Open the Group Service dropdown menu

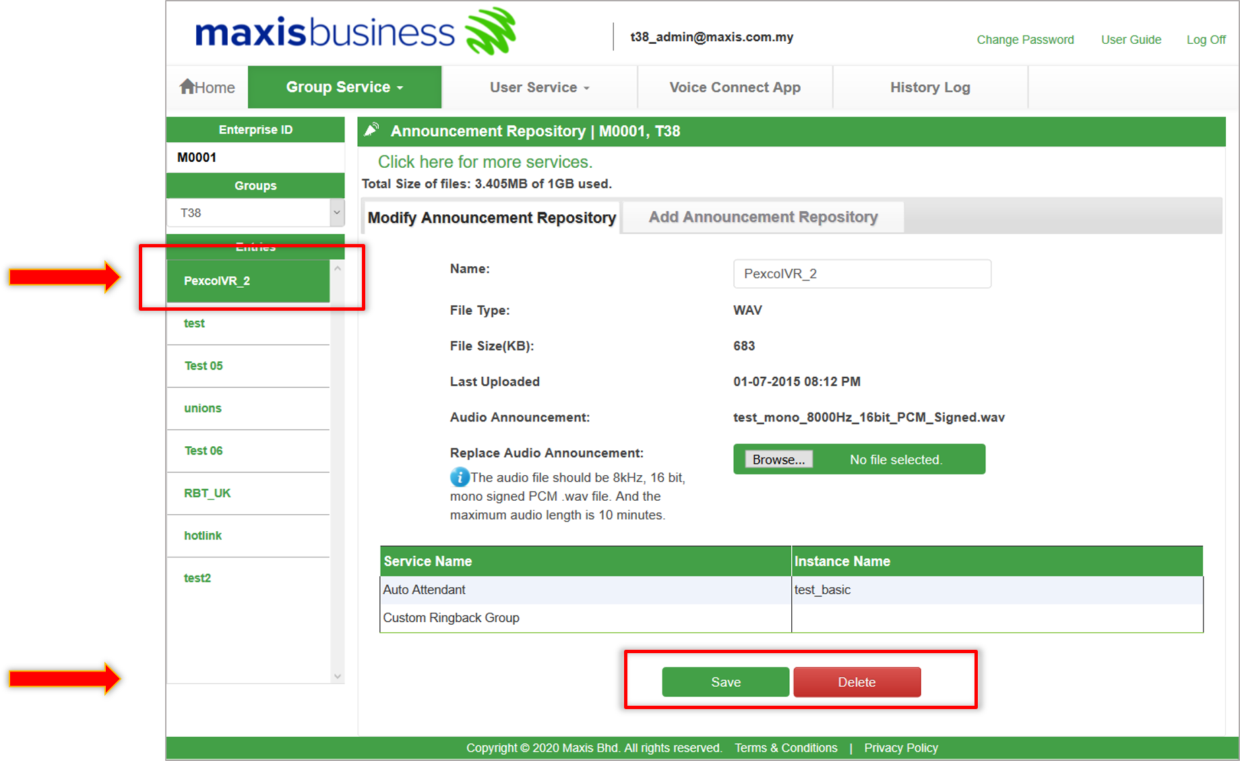pyautogui.click(x=344, y=86)
